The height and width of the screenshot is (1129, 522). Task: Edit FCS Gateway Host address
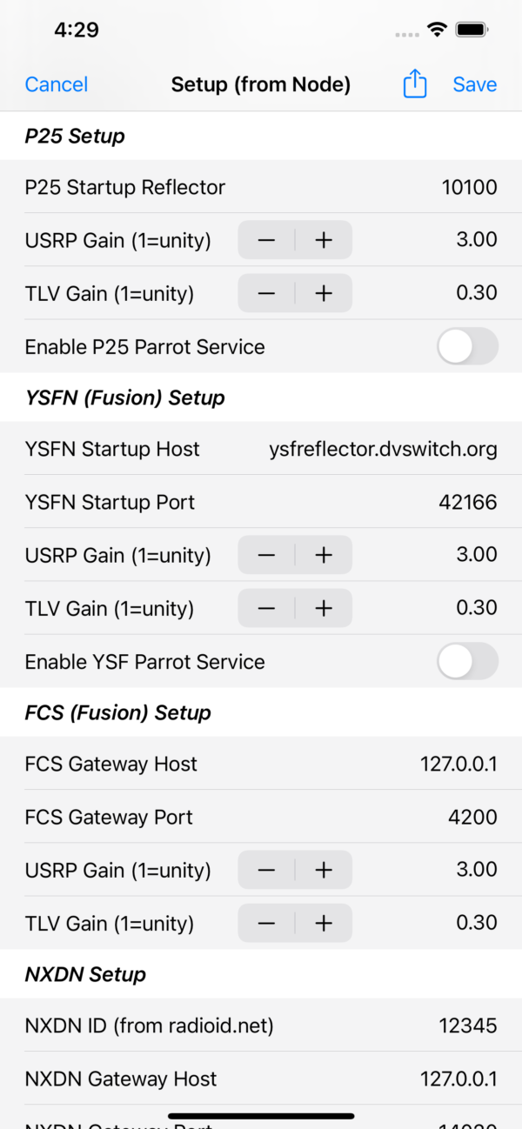tap(458, 765)
